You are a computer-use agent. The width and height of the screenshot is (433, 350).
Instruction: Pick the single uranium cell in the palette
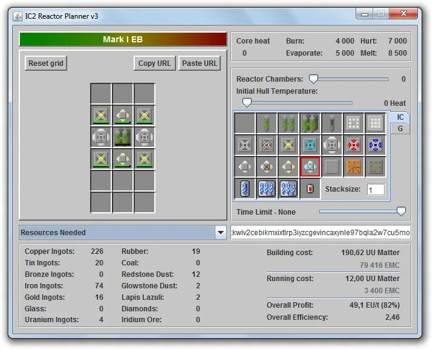coord(267,123)
